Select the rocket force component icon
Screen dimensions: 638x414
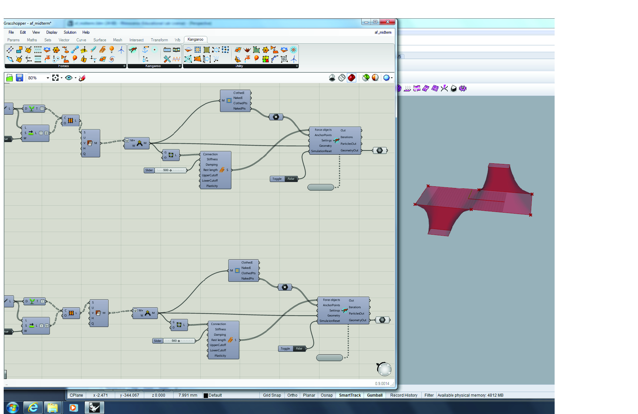(x=93, y=50)
